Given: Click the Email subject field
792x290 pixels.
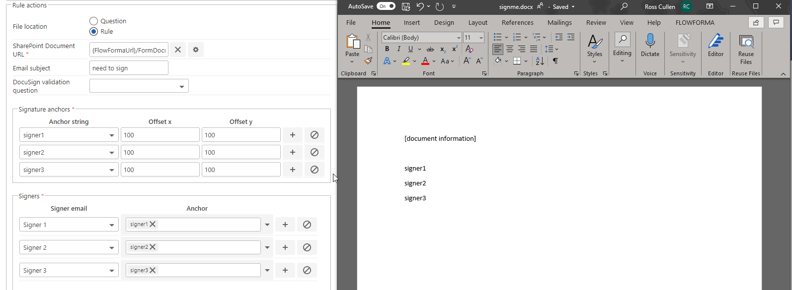Looking at the screenshot, I should click(129, 68).
